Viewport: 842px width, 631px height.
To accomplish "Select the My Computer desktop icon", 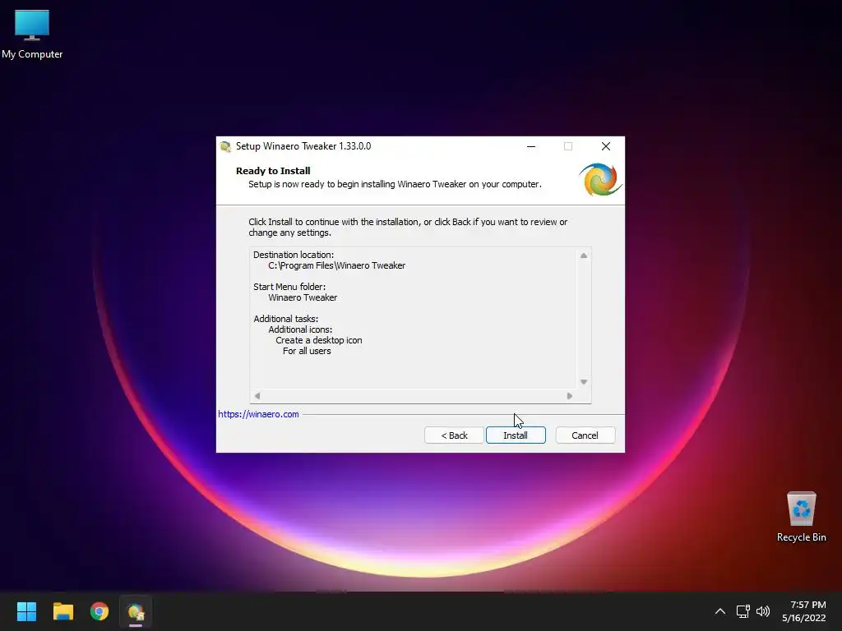I will 32,35.
